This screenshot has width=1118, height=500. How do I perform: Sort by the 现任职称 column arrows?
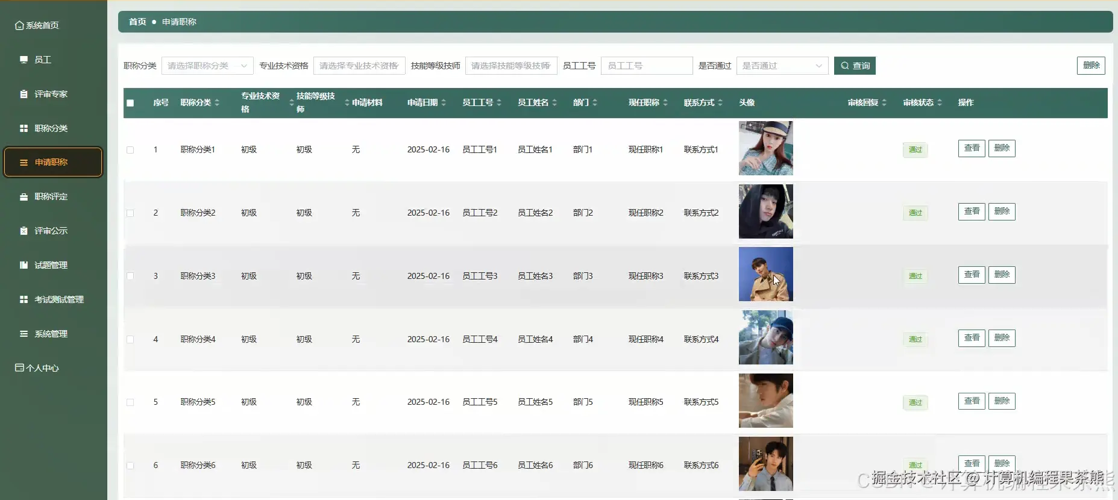pos(665,103)
